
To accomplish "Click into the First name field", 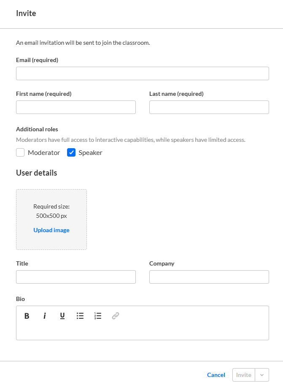I will click(76, 107).
